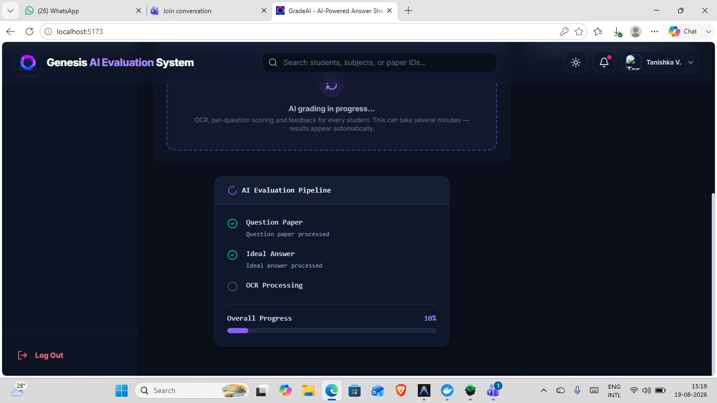
Task: Click the search magnifier icon in app header
Action: click(x=273, y=62)
